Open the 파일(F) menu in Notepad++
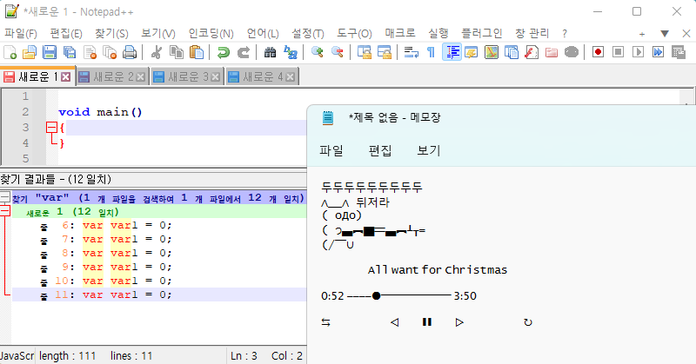This screenshot has height=364, width=696. 20,33
